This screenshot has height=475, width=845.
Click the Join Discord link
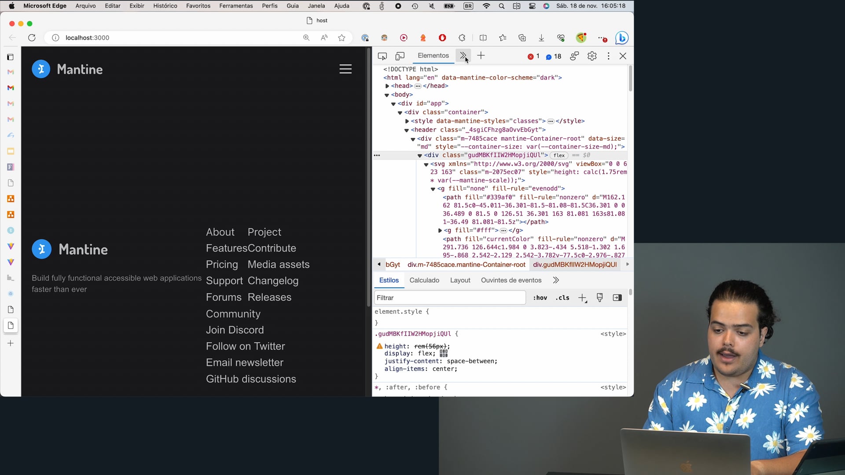click(x=235, y=330)
